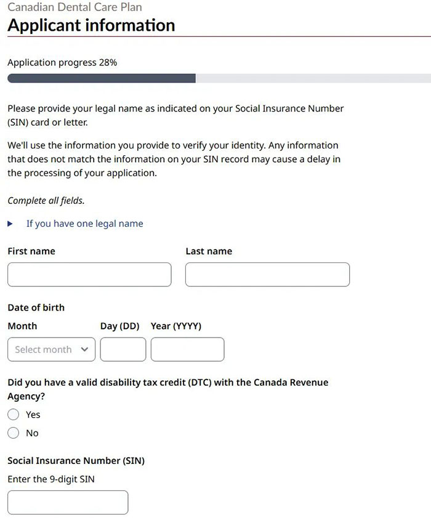Click the 'Month' label above the dropdown
This screenshot has width=431, height=520.
(22, 326)
